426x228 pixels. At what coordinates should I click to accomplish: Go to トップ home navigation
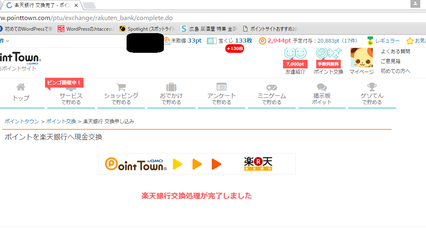click(x=21, y=93)
